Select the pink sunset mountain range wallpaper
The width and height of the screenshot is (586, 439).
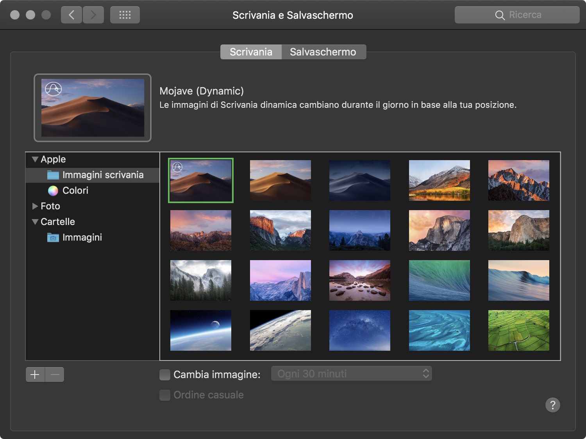[x=201, y=230]
